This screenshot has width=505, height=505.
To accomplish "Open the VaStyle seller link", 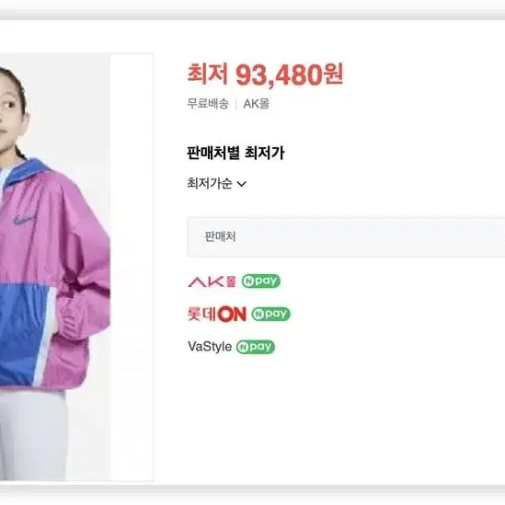I will tap(210, 347).
